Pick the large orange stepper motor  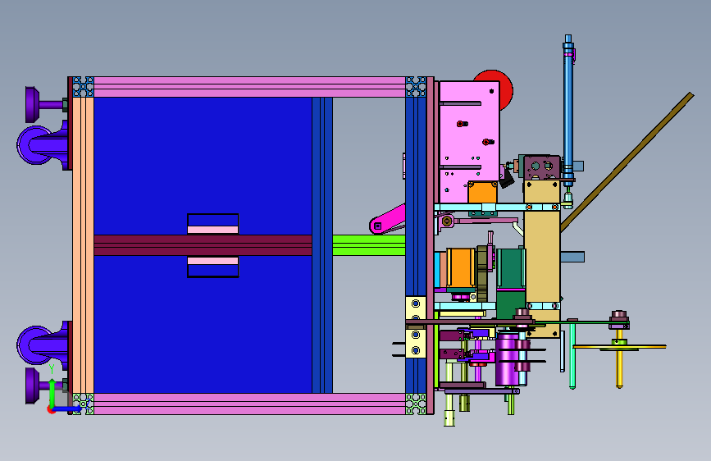(461, 270)
